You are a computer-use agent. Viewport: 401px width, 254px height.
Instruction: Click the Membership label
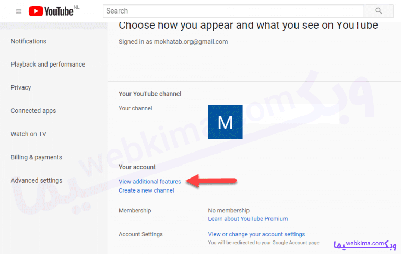[x=135, y=210]
